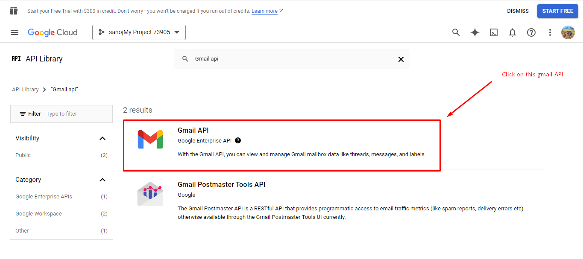Collapse the Visibility filter section

[103, 138]
